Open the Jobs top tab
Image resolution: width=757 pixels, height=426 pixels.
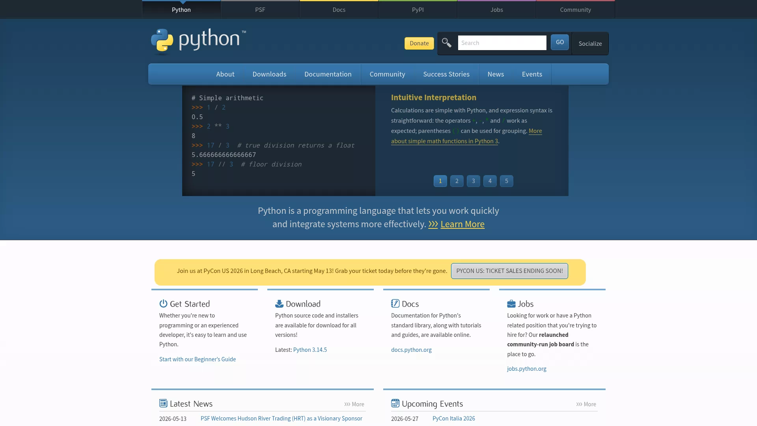497,9
